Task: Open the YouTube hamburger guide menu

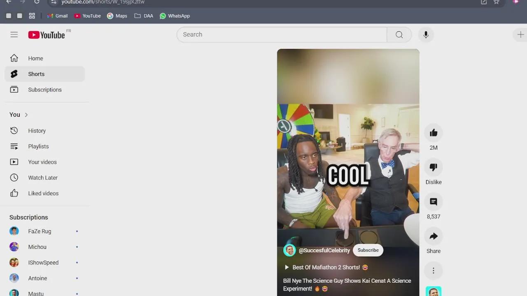Action: pyautogui.click(x=14, y=35)
